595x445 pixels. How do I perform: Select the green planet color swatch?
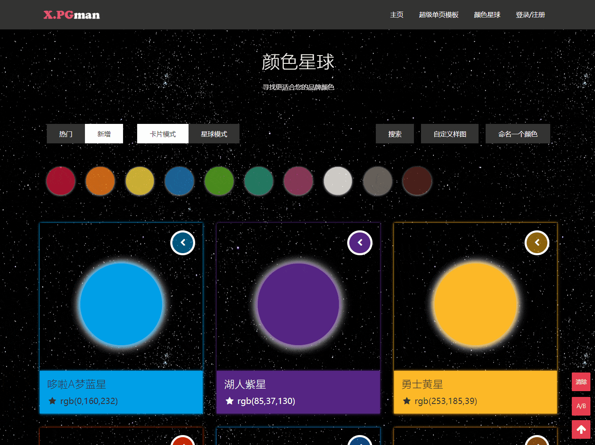pyautogui.click(x=219, y=181)
